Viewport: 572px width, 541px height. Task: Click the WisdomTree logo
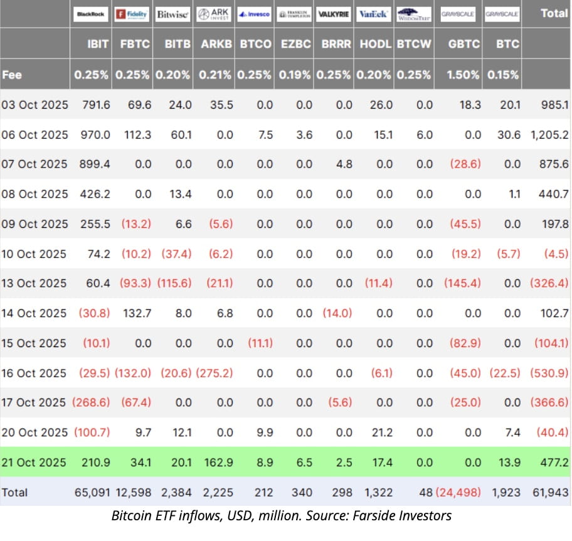415,14
